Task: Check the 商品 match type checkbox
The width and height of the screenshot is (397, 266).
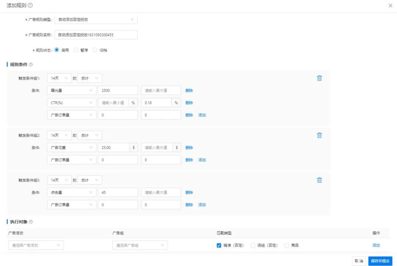Action: (287, 245)
